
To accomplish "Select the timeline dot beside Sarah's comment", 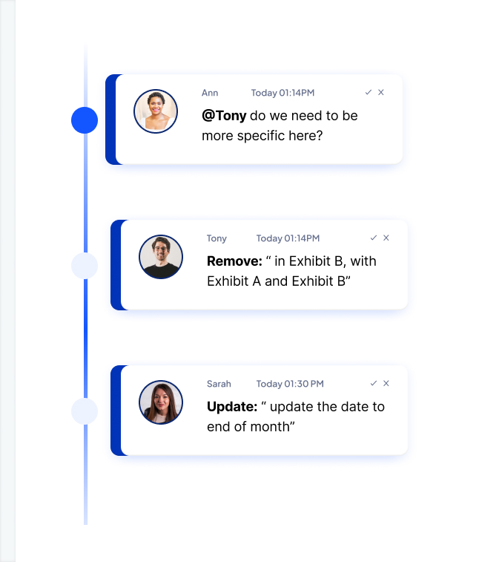I will click(x=85, y=411).
